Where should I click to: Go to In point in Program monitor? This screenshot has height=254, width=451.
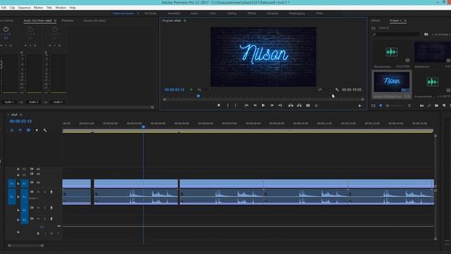(x=247, y=105)
